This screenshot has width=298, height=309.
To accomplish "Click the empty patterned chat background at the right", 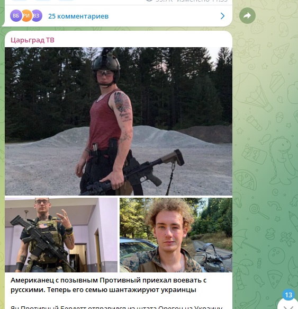I will 265,157.
